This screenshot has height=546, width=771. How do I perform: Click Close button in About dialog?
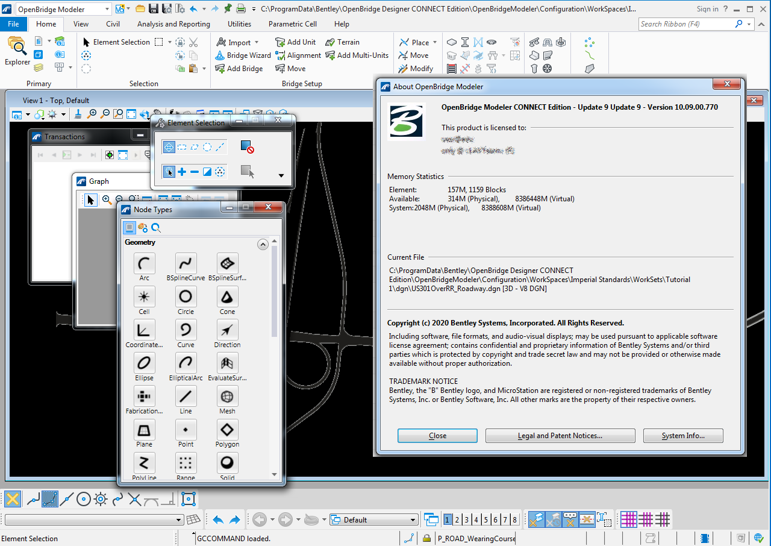[437, 436]
